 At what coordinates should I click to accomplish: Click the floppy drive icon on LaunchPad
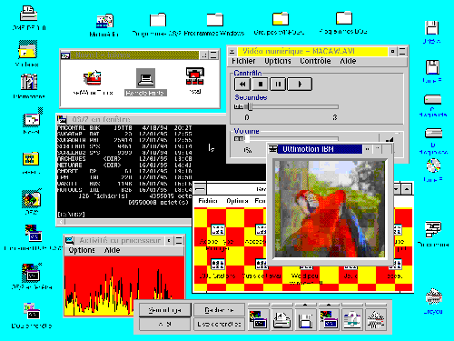(x=306, y=320)
